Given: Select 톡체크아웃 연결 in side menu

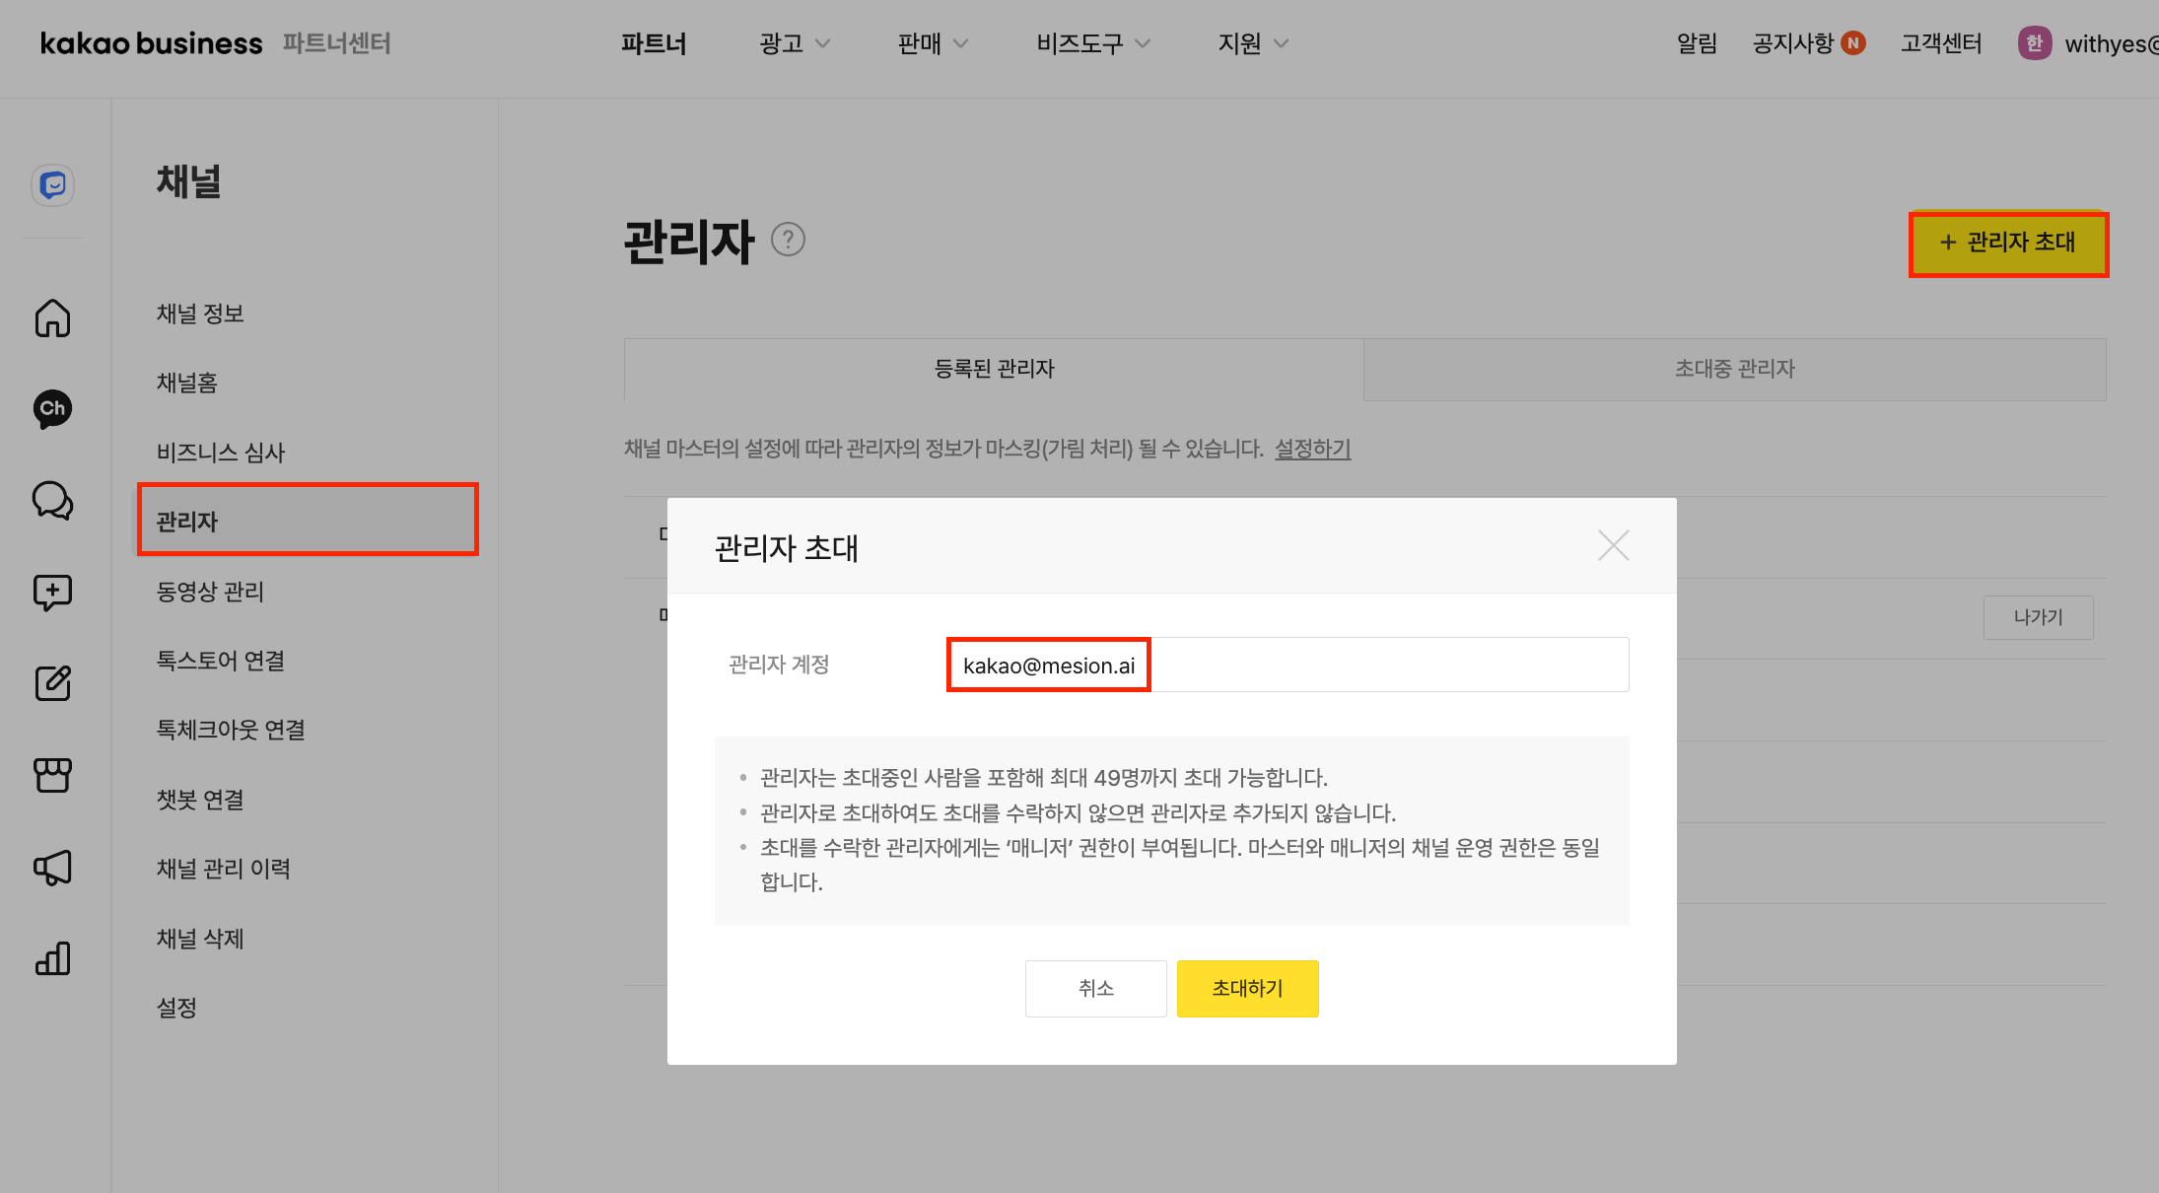Looking at the screenshot, I should (231, 730).
